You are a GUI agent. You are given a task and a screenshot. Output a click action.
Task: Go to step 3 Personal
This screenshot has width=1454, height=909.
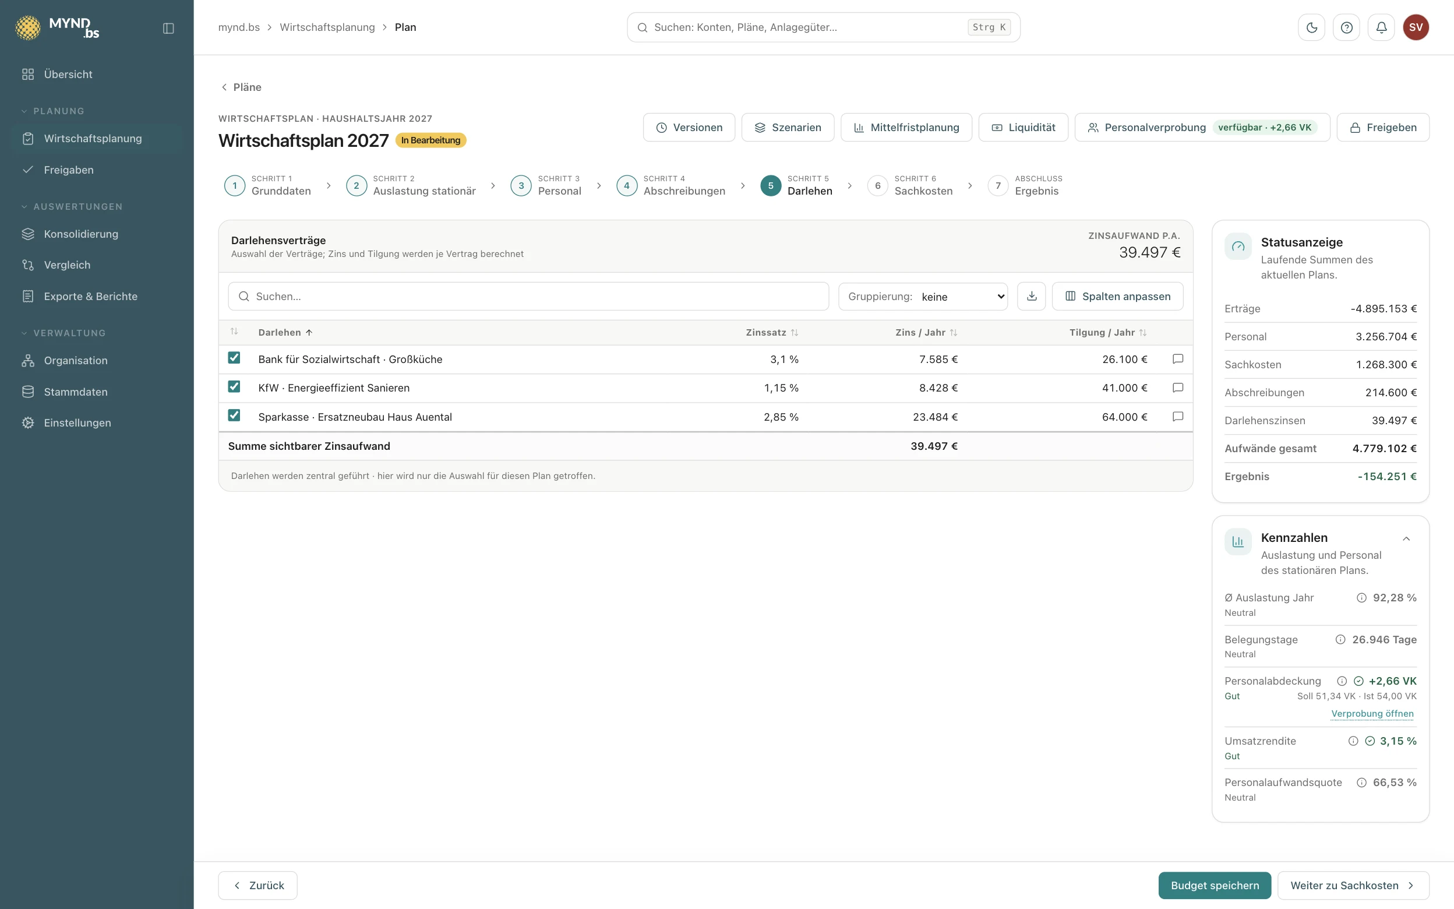click(546, 185)
